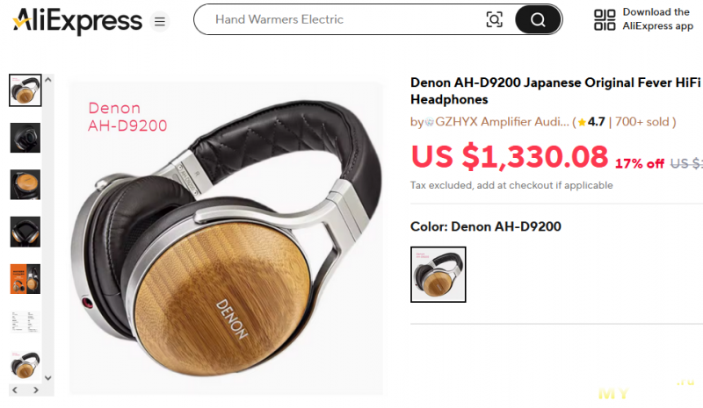Viewport: 703px width, 408px height.
Task: Select the orange packaging thumbnail
Action: (25, 278)
